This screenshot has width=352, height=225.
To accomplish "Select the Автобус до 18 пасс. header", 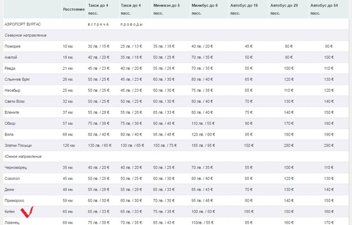I will (x=244, y=9).
